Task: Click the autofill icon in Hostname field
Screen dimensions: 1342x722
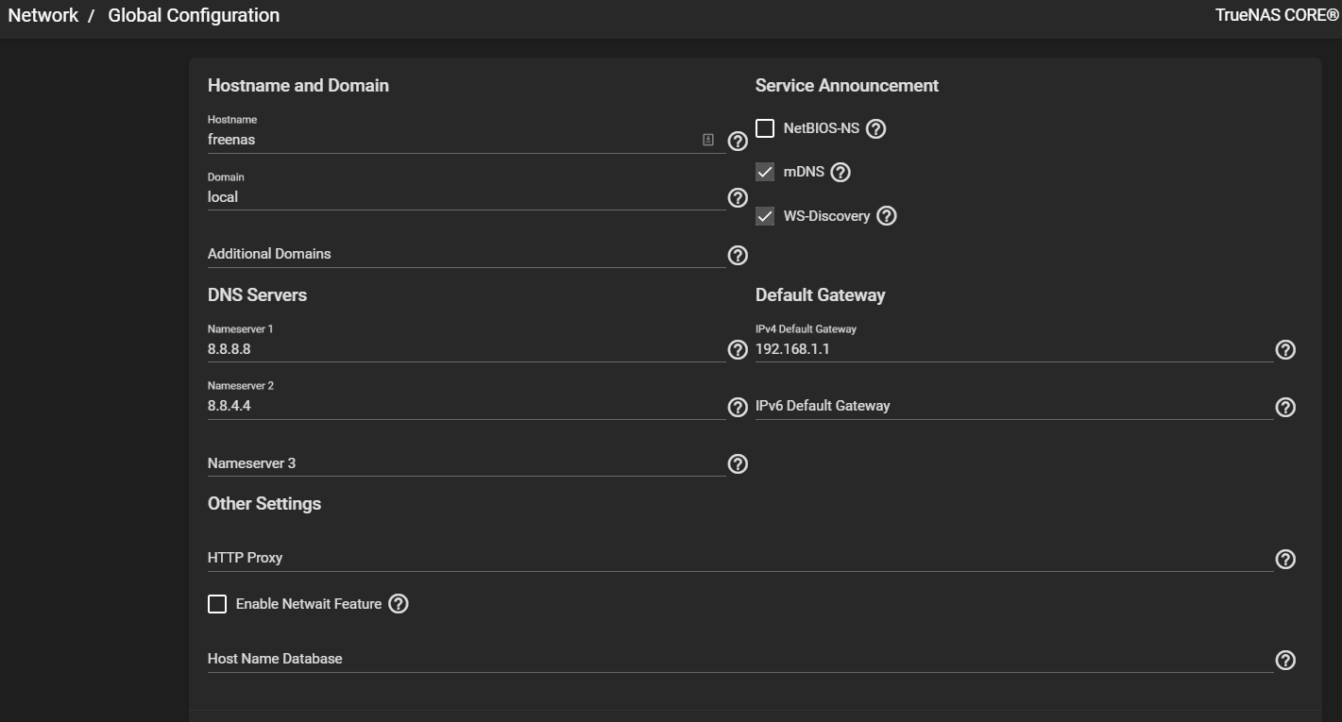Action: tap(708, 140)
